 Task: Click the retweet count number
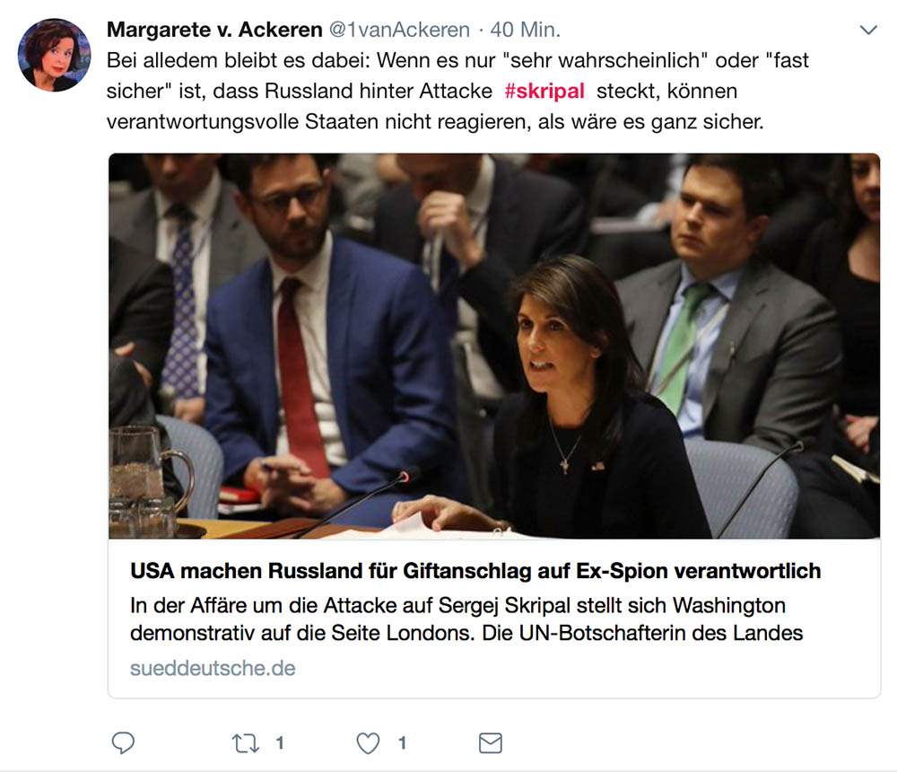click(x=280, y=743)
